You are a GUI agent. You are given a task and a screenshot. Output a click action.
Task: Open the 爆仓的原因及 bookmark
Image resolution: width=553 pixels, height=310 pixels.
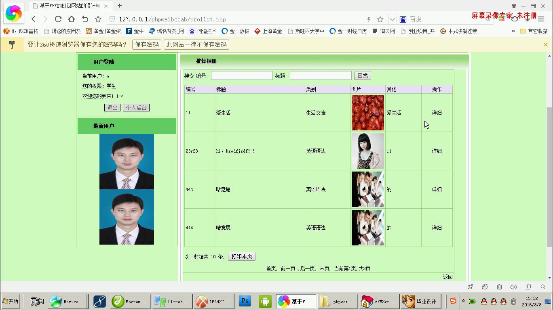[x=62, y=31]
